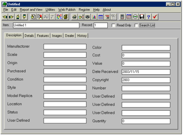Screen dimensions: 183x135
Task: Click the grayed-out sort arrows icon
Action: [x=53, y=17]
